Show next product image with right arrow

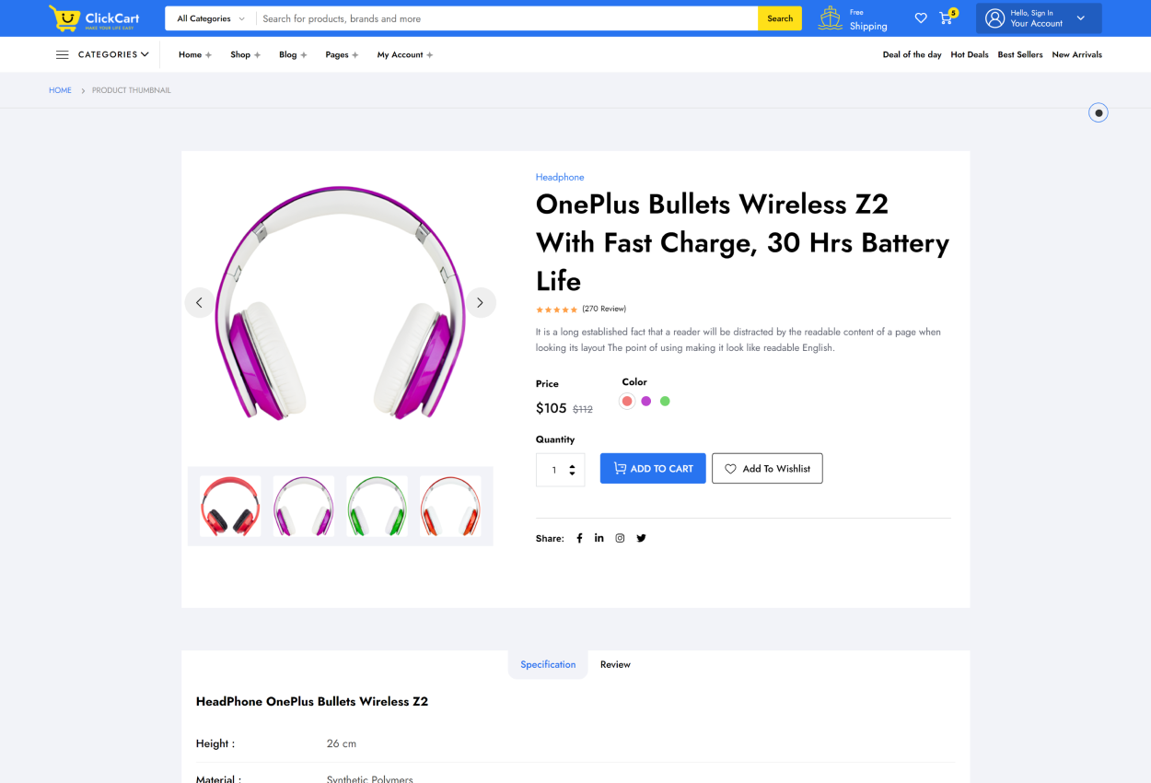pos(480,303)
